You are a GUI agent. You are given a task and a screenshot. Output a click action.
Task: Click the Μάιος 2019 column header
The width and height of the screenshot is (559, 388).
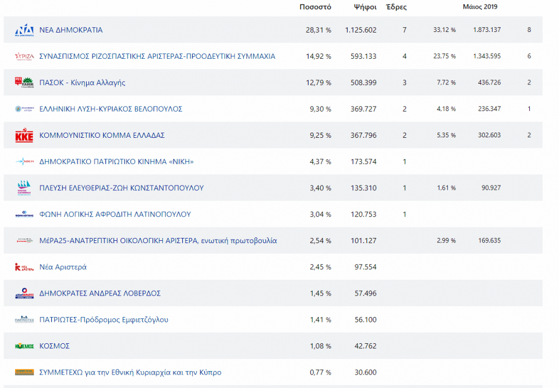pyautogui.click(x=480, y=8)
